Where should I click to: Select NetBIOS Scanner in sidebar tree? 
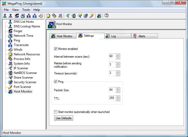click(25, 73)
